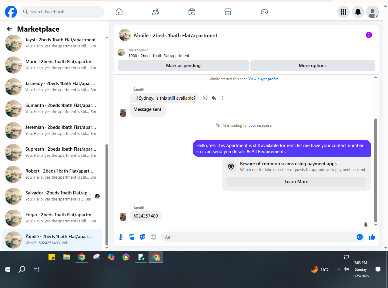Screen dimensions: 388x288
Task: Open the Supreeth conversation
Action: click(x=52, y=153)
